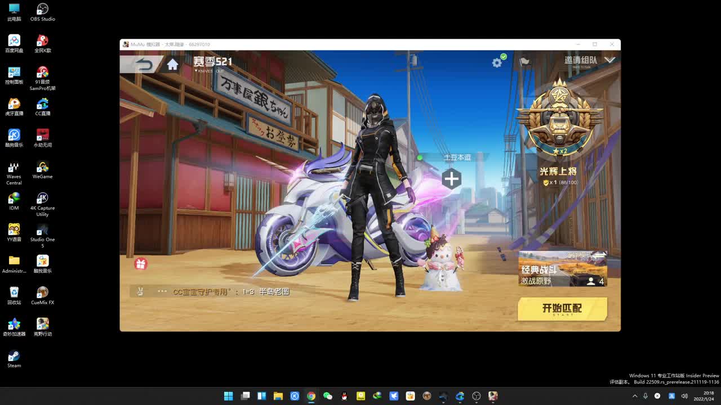
Task: Tap the gesture emote icon in chat bar
Action: (x=140, y=291)
